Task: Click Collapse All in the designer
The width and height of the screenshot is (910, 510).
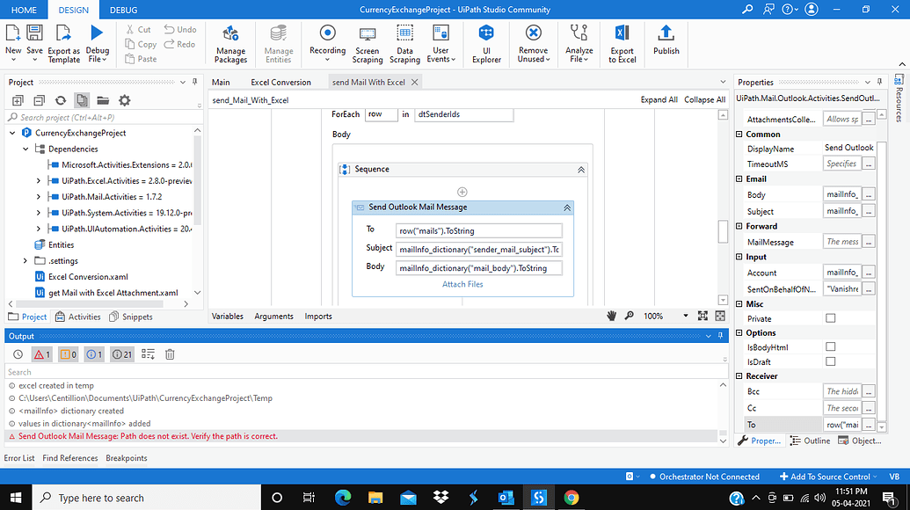Action: (704, 99)
